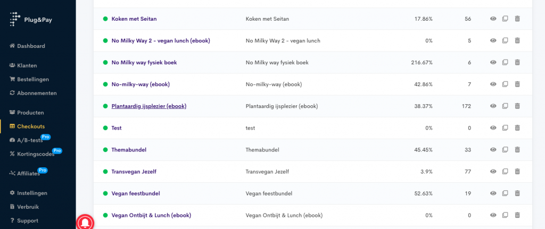Viewport: 545px width, 229px height.
Task: Duplicate the Transvegan Jezelf checkout
Action: pyautogui.click(x=505, y=171)
